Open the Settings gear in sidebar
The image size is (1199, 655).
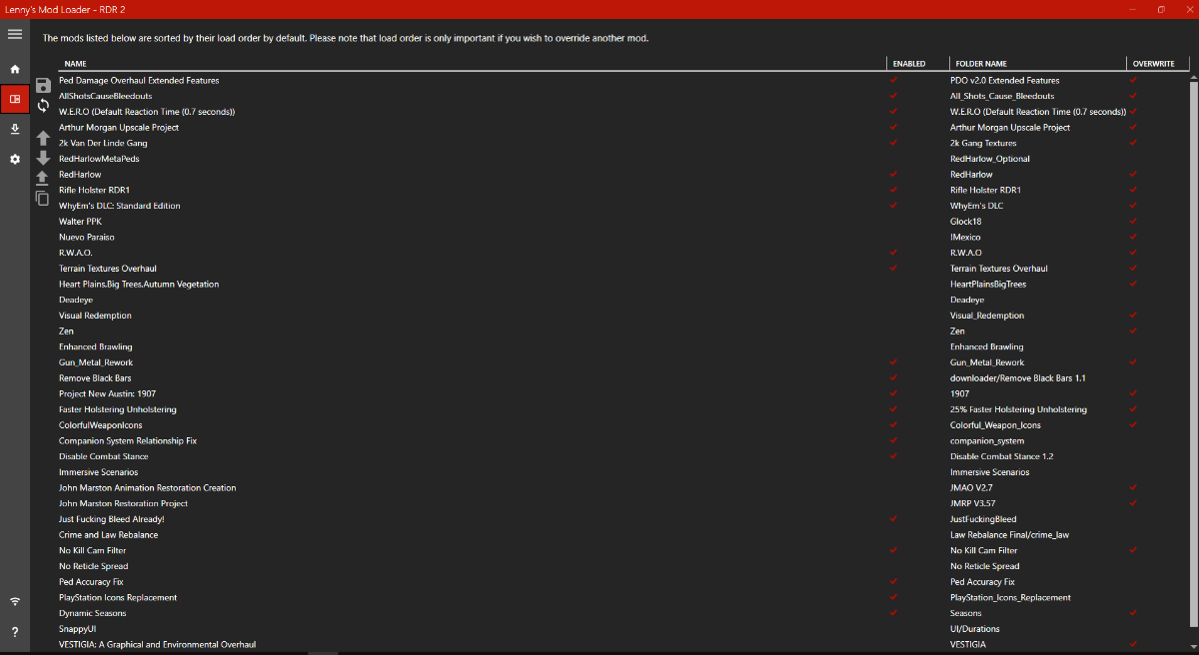click(15, 159)
